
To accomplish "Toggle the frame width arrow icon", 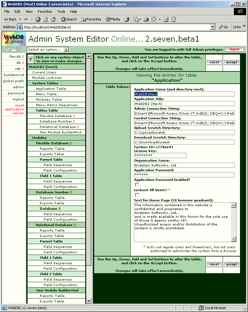I will (14, 49).
